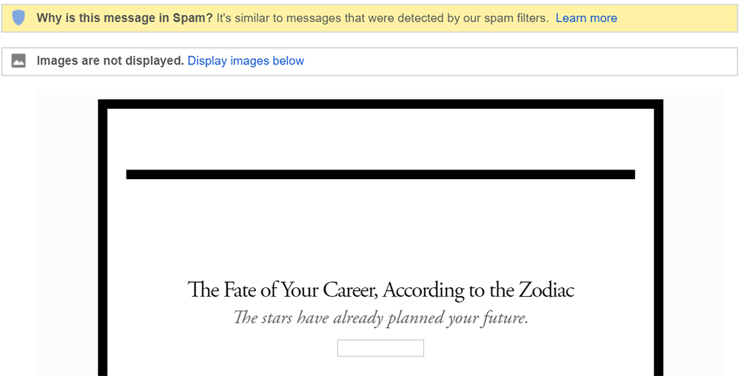This screenshot has height=376, width=740.
Task: Click the Fate of Your Career headline
Action: point(380,289)
